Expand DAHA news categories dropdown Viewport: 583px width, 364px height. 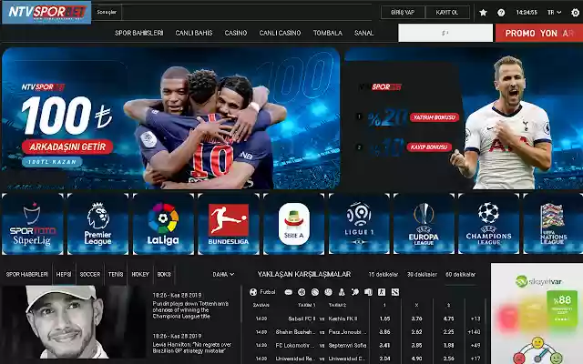point(223,275)
